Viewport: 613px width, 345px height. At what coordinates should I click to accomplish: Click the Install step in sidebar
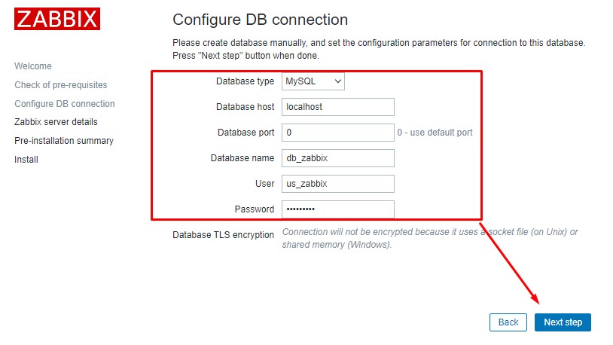(26, 160)
